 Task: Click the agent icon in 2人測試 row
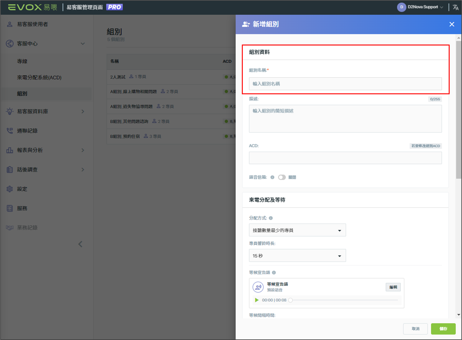pyautogui.click(x=131, y=76)
